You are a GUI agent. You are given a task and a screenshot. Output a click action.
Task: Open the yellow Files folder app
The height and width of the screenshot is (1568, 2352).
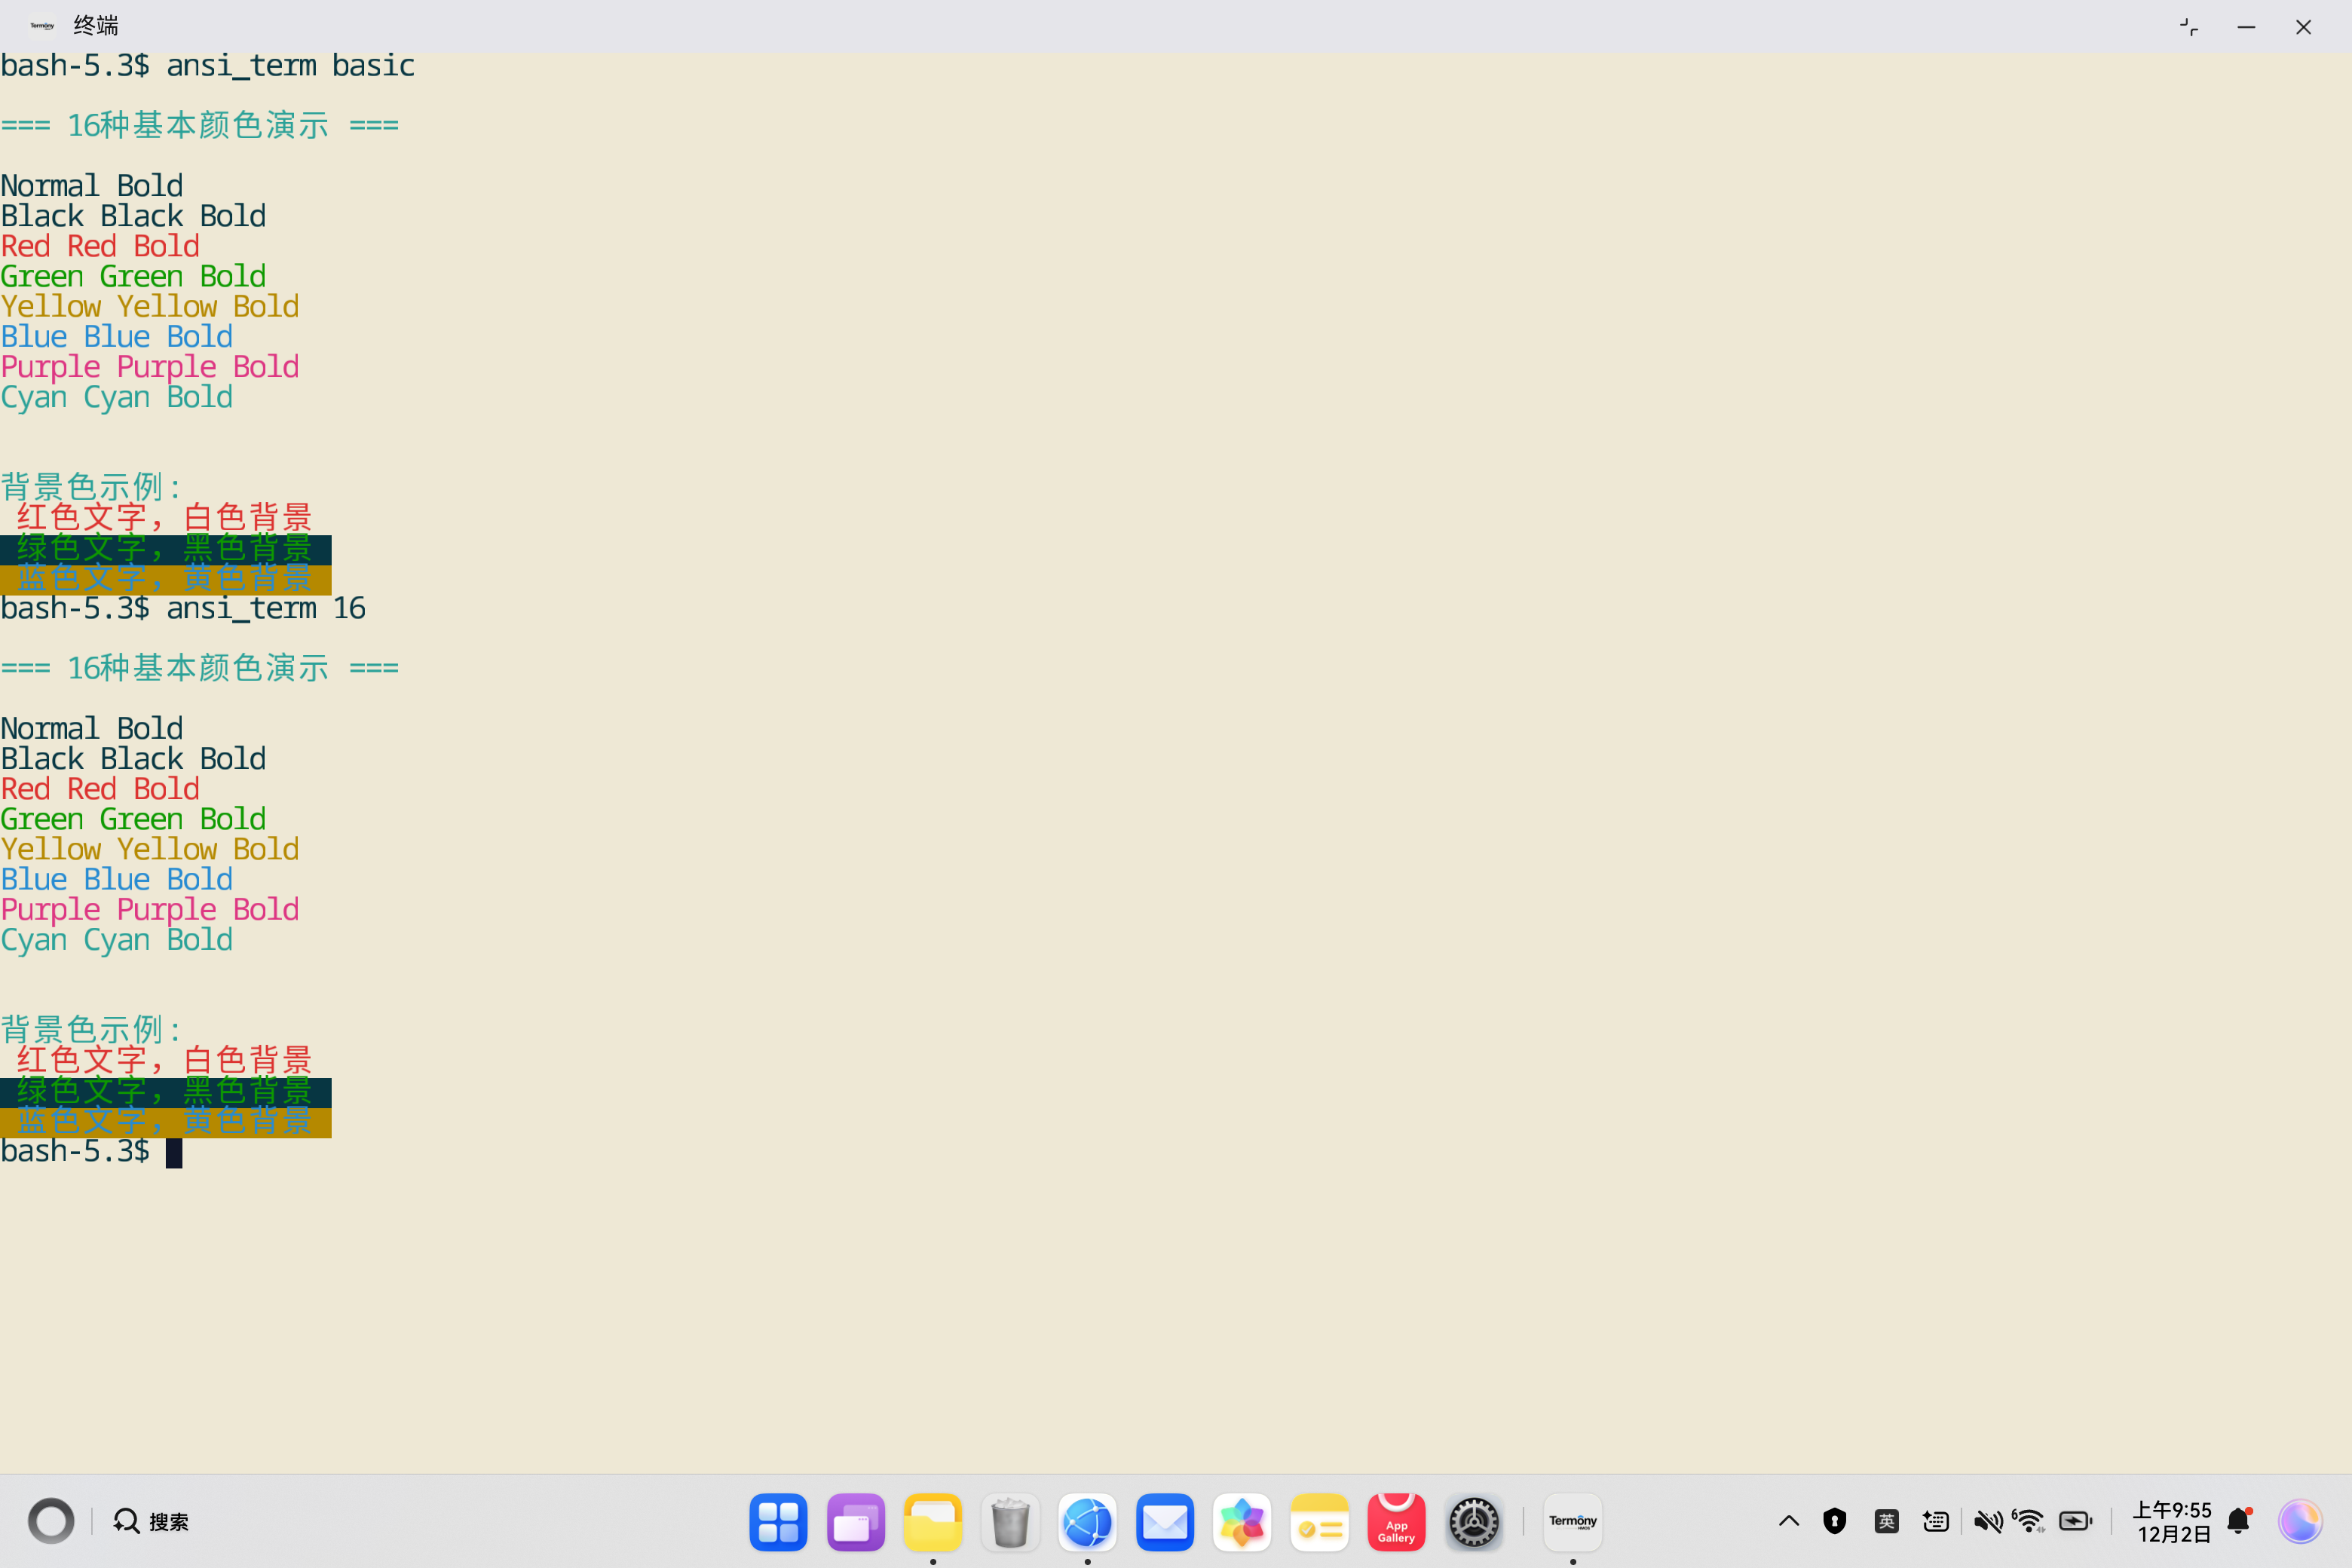pyautogui.click(x=932, y=1521)
